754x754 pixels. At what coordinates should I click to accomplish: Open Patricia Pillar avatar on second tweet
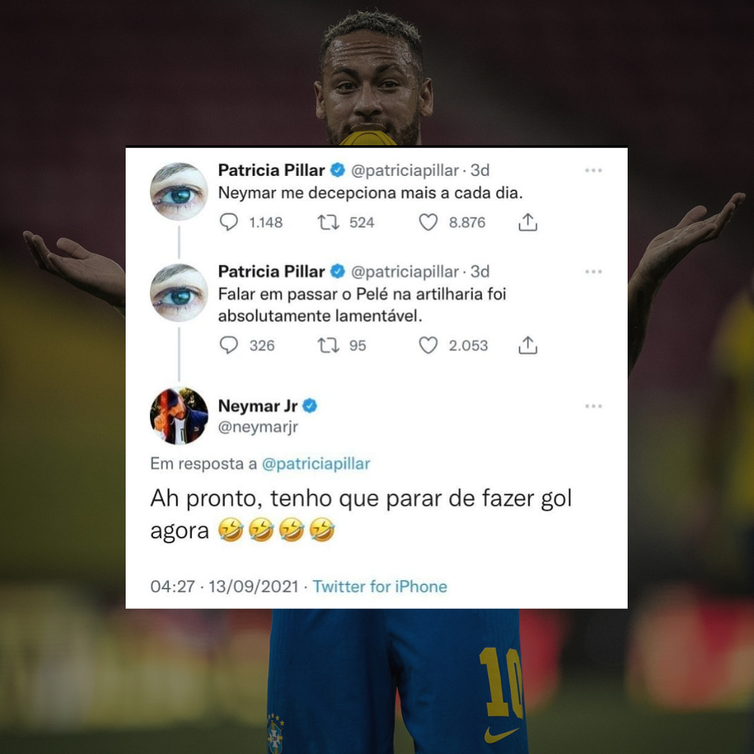[179, 293]
